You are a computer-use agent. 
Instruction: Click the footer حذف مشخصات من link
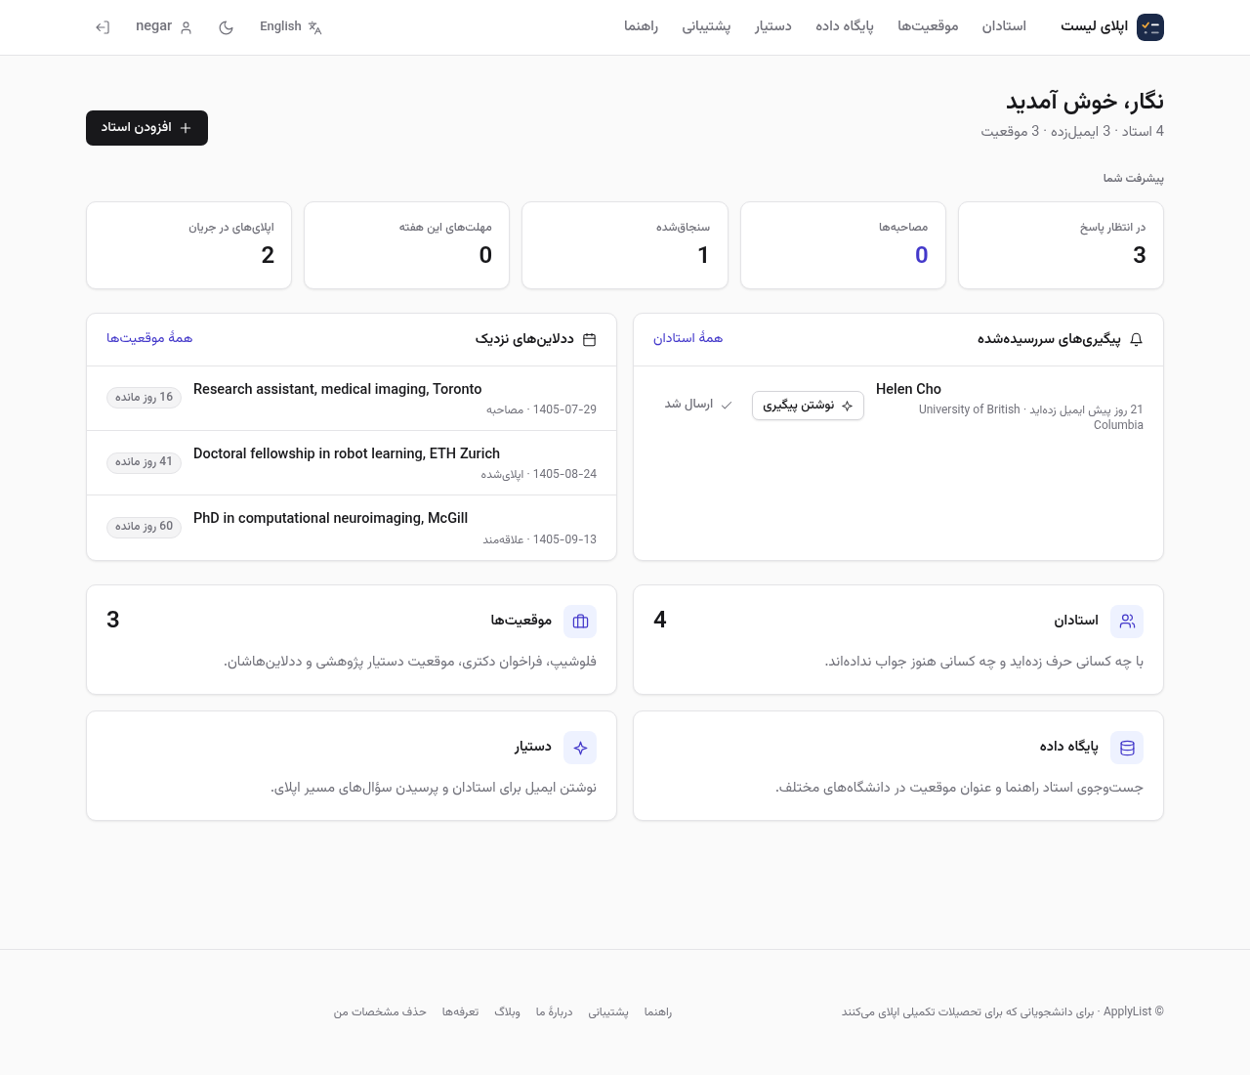coord(380,1012)
